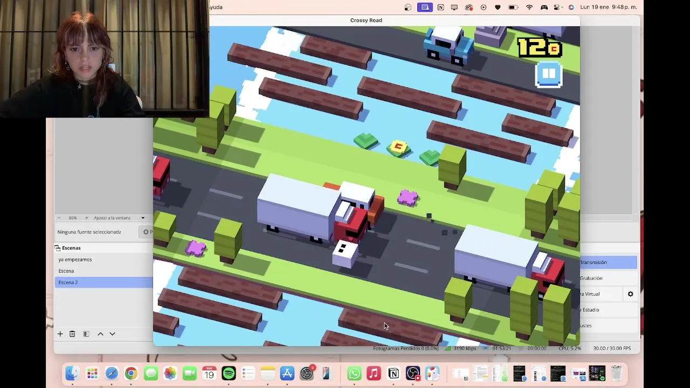
Task: Open Trash from the Dock
Action: 616,373
